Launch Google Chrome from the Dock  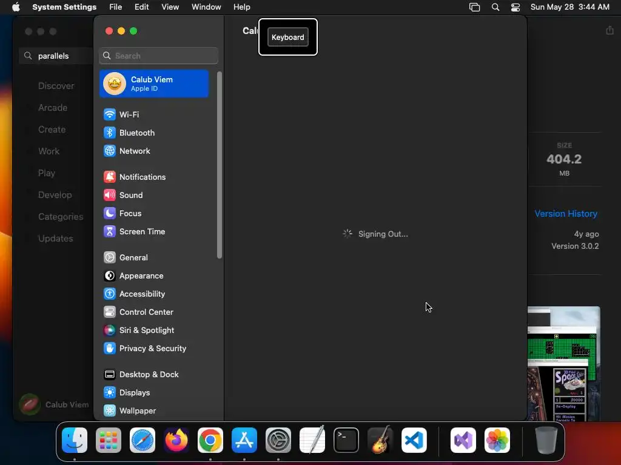pos(210,440)
